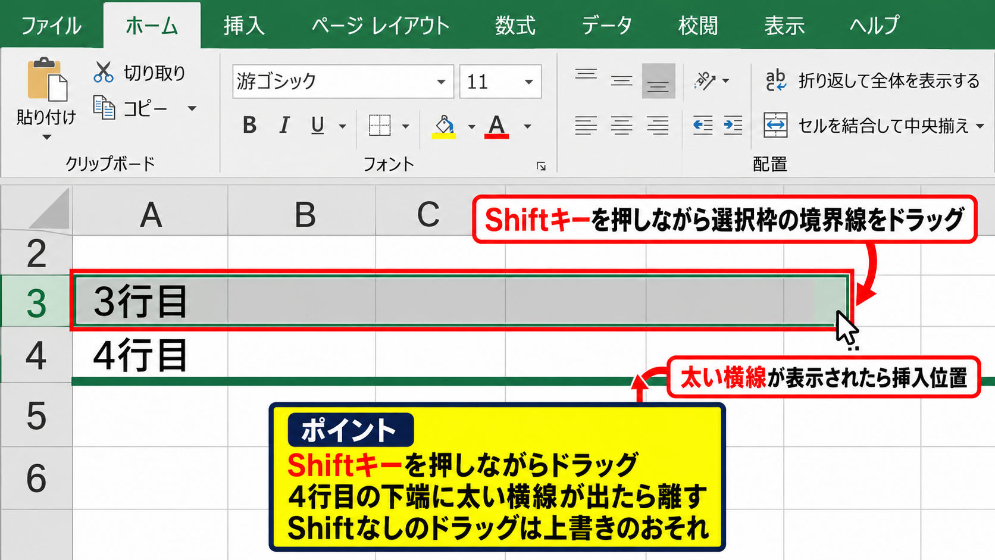The height and width of the screenshot is (560, 995).
Task: Click the Borders grid icon
Action: (x=380, y=126)
